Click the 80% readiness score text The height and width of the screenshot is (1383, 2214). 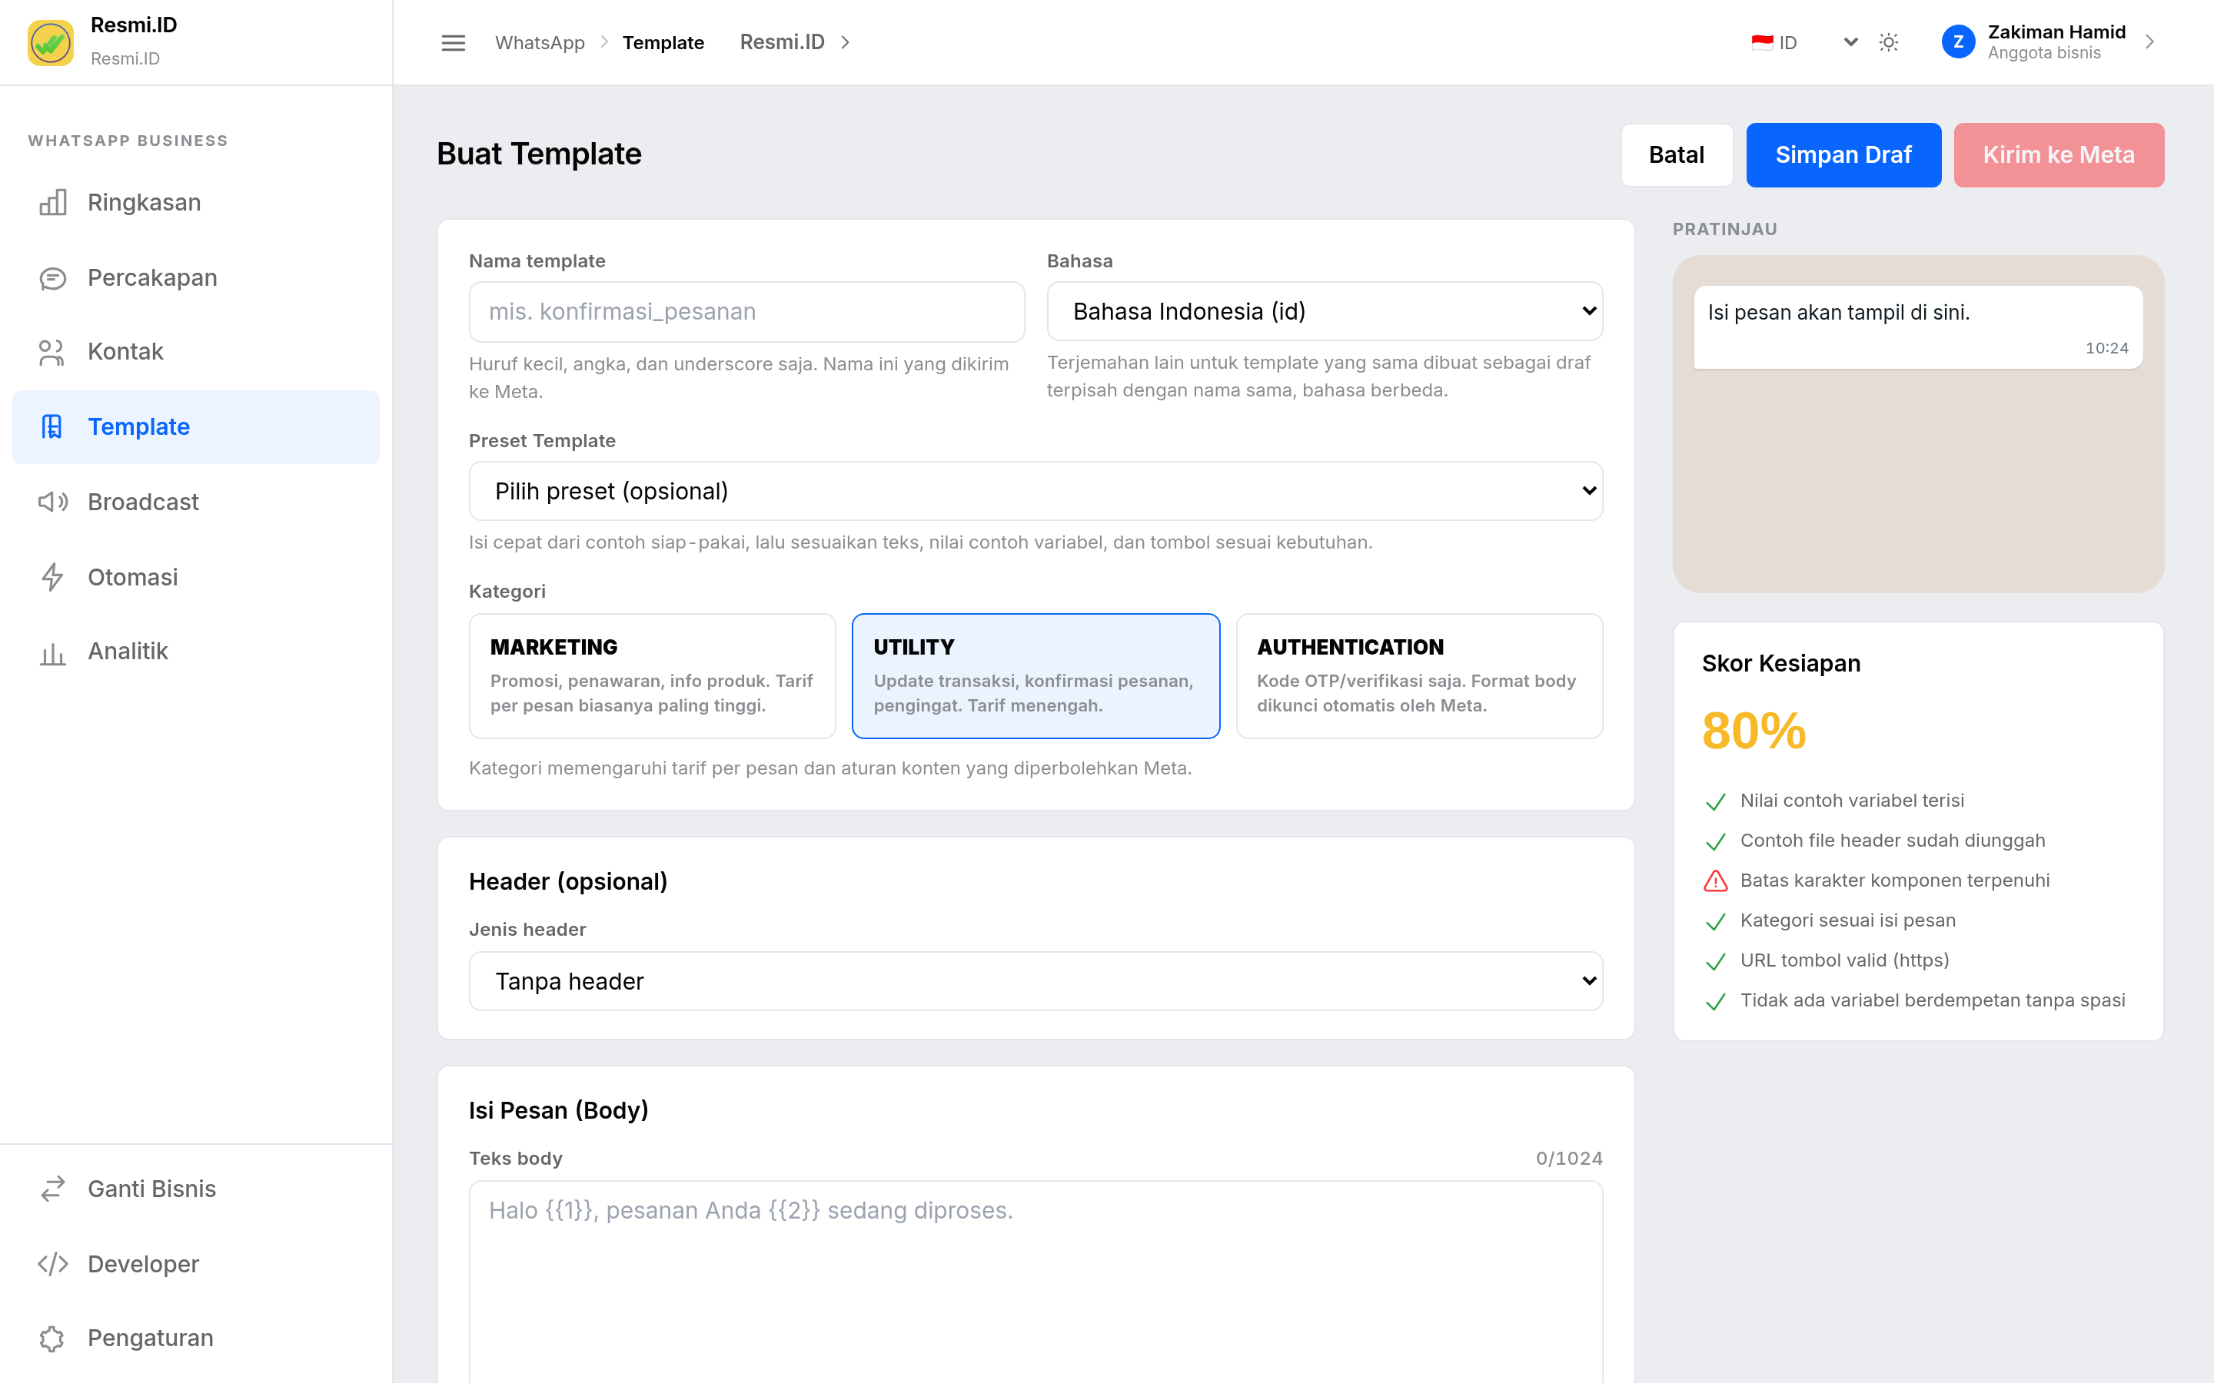[1754, 731]
